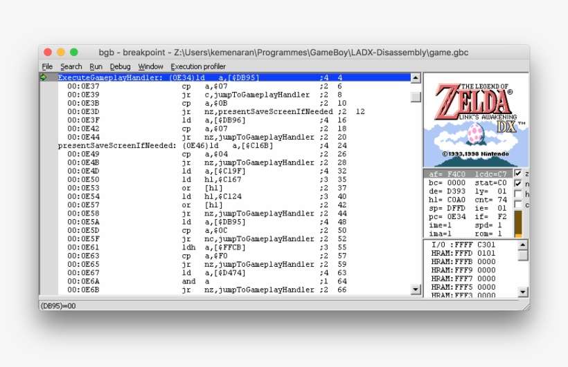Open the File menu
This screenshot has height=367, width=568.
click(47, 66)
